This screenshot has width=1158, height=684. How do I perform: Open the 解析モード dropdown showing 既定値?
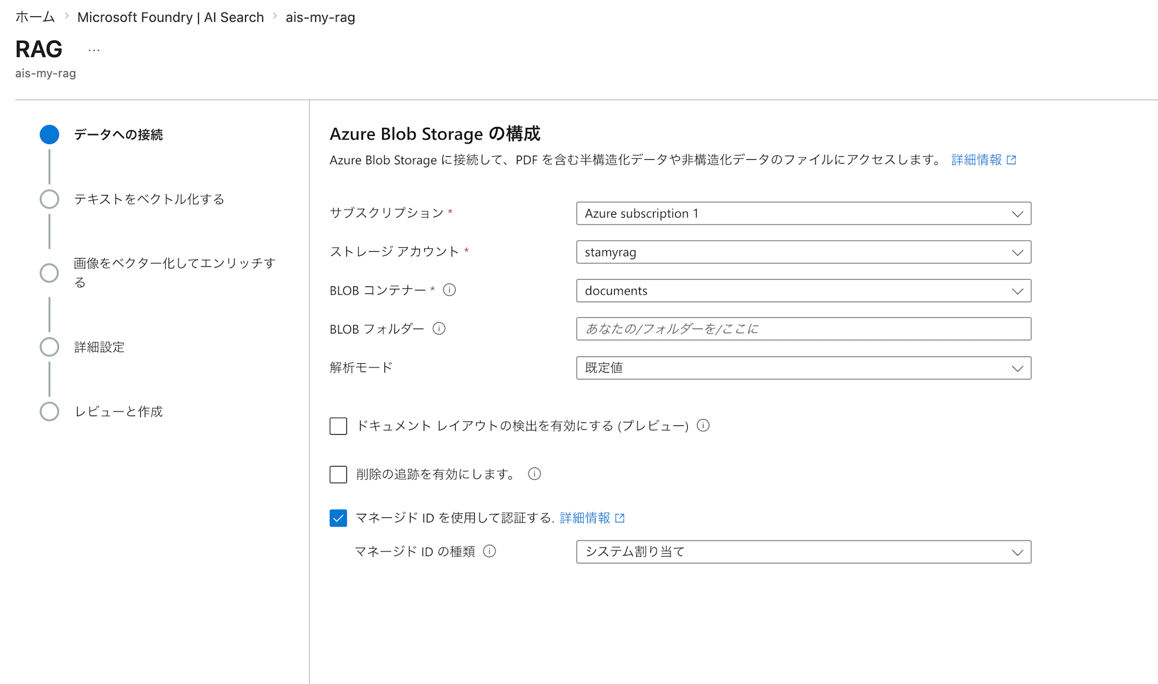pos(804,368)
